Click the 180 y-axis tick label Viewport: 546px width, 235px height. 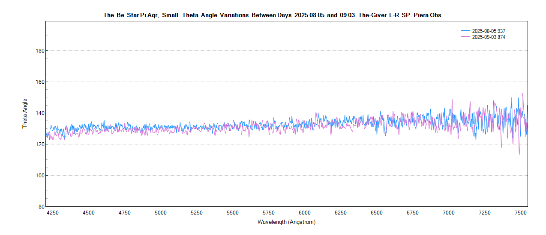pyautogui.click(x=40, y=51)
